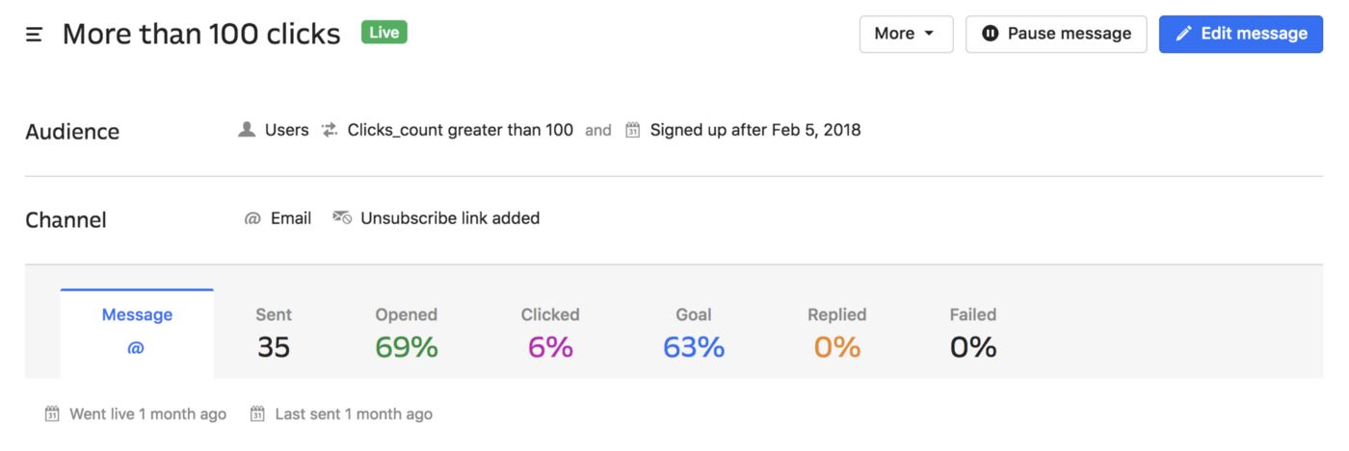Open the Opened 69% stat tab
Image resolution: width=1349 pixels, height=451 pixels.
point(407,333)
